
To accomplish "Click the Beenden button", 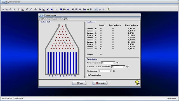I will tap(100, 83).
